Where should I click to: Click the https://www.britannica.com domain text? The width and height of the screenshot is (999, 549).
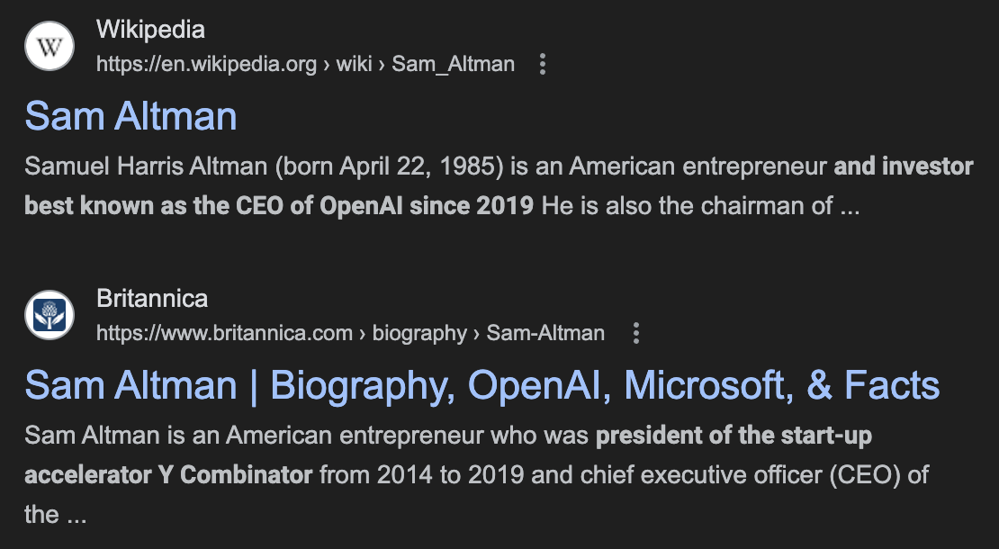224,333
